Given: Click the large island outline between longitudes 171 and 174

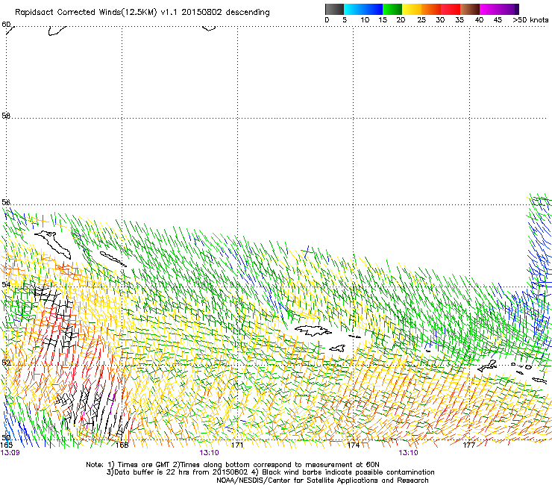Looking at the screenshot, I should 313,331.
